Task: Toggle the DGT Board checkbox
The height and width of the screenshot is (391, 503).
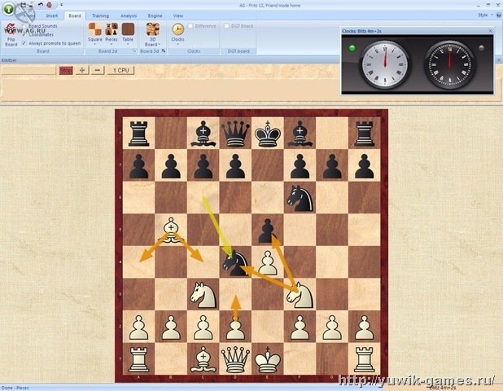Action: [x=226, y=26]
